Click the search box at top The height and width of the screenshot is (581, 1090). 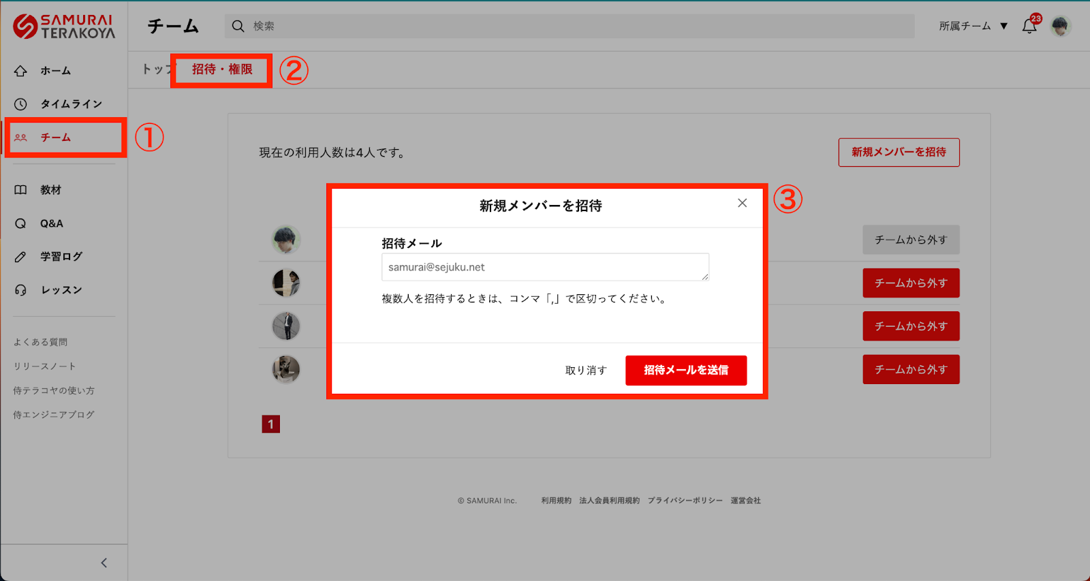tap(569, 26)
